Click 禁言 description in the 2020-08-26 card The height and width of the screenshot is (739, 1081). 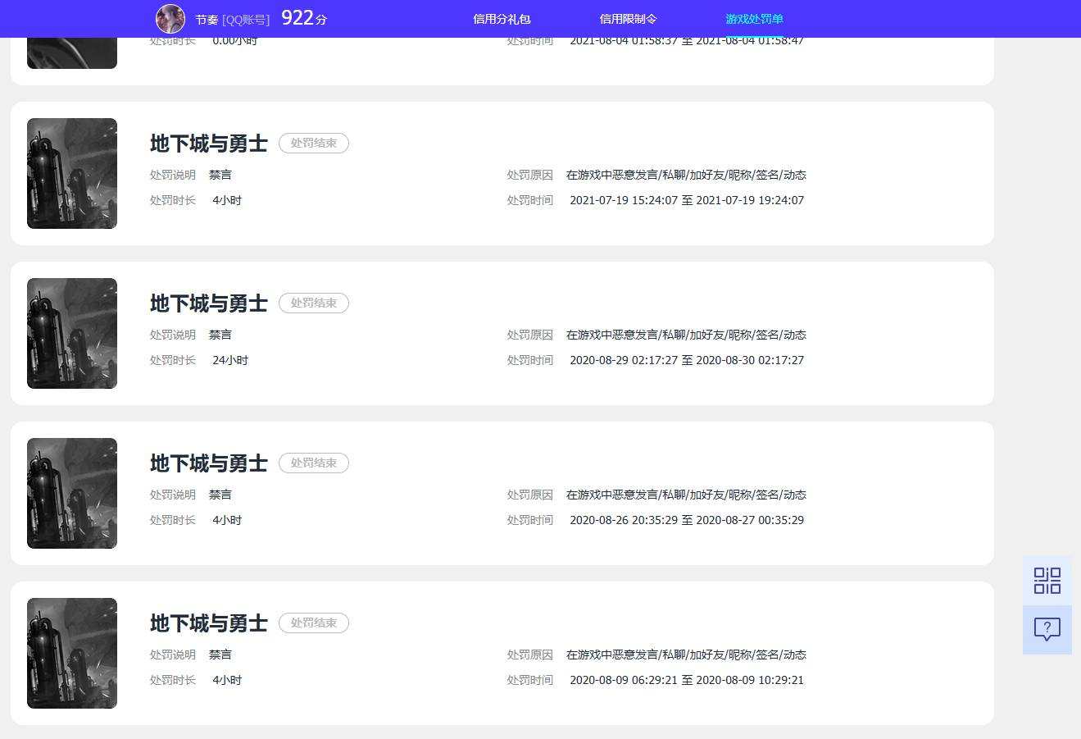click(x=220, y=495)
